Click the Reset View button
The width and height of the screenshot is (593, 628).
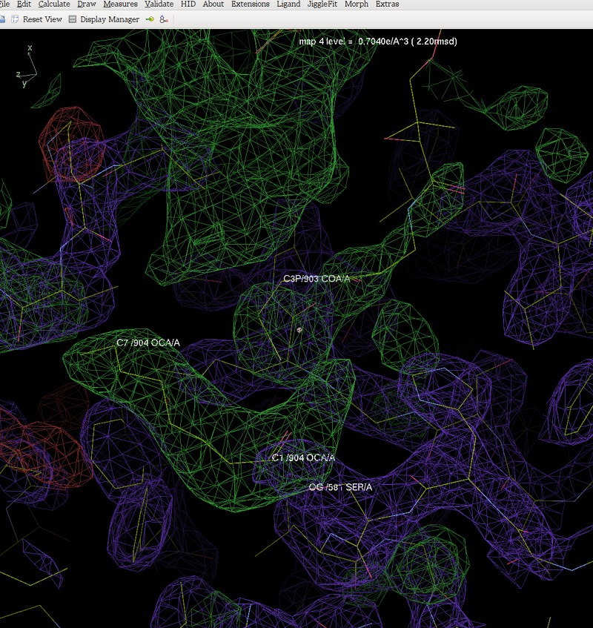click(36, 19)
